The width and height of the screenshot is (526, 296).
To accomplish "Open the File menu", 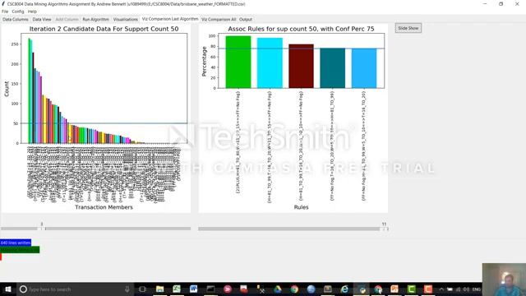I will point(5,12).
